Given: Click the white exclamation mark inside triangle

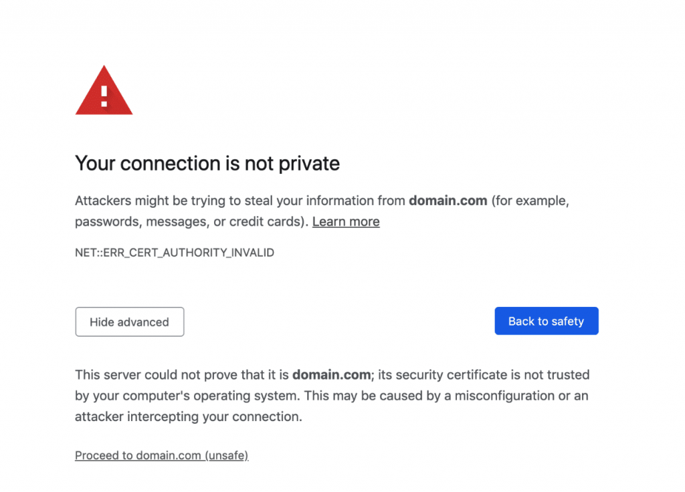Looking at the screenshot, I should 104,96.
